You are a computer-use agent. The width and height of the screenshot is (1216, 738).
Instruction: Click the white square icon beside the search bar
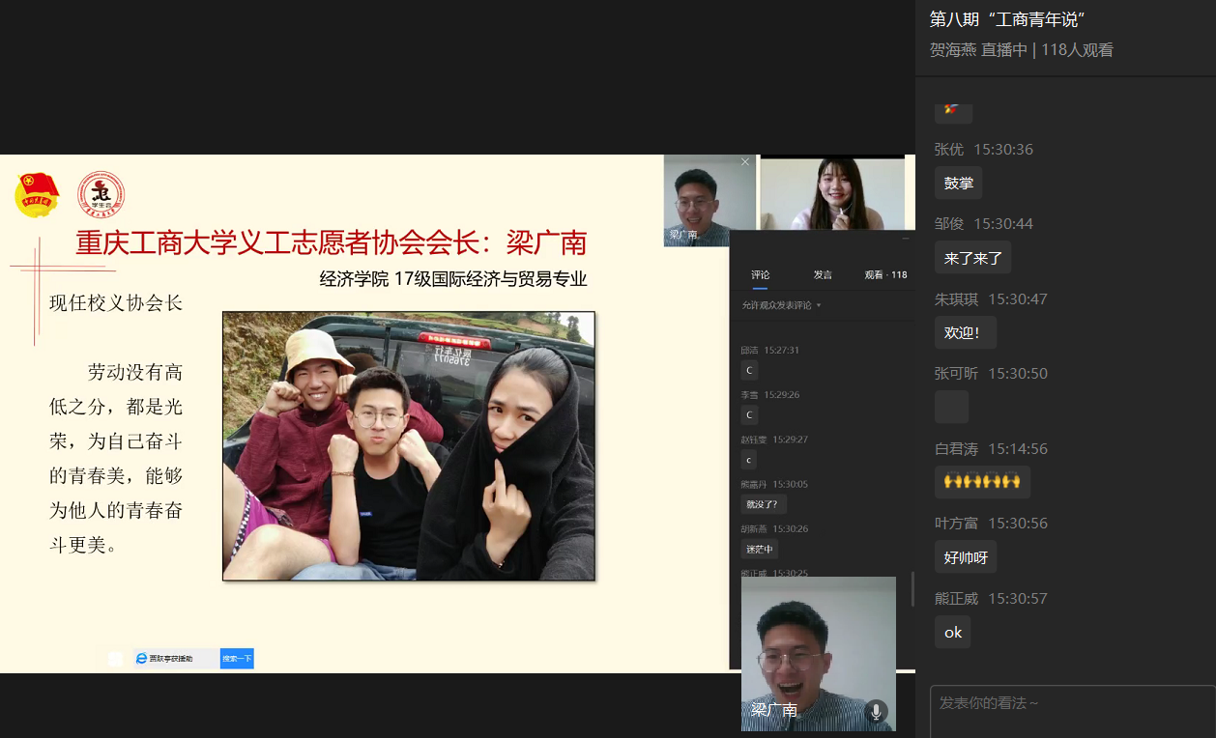click(116, 658)
